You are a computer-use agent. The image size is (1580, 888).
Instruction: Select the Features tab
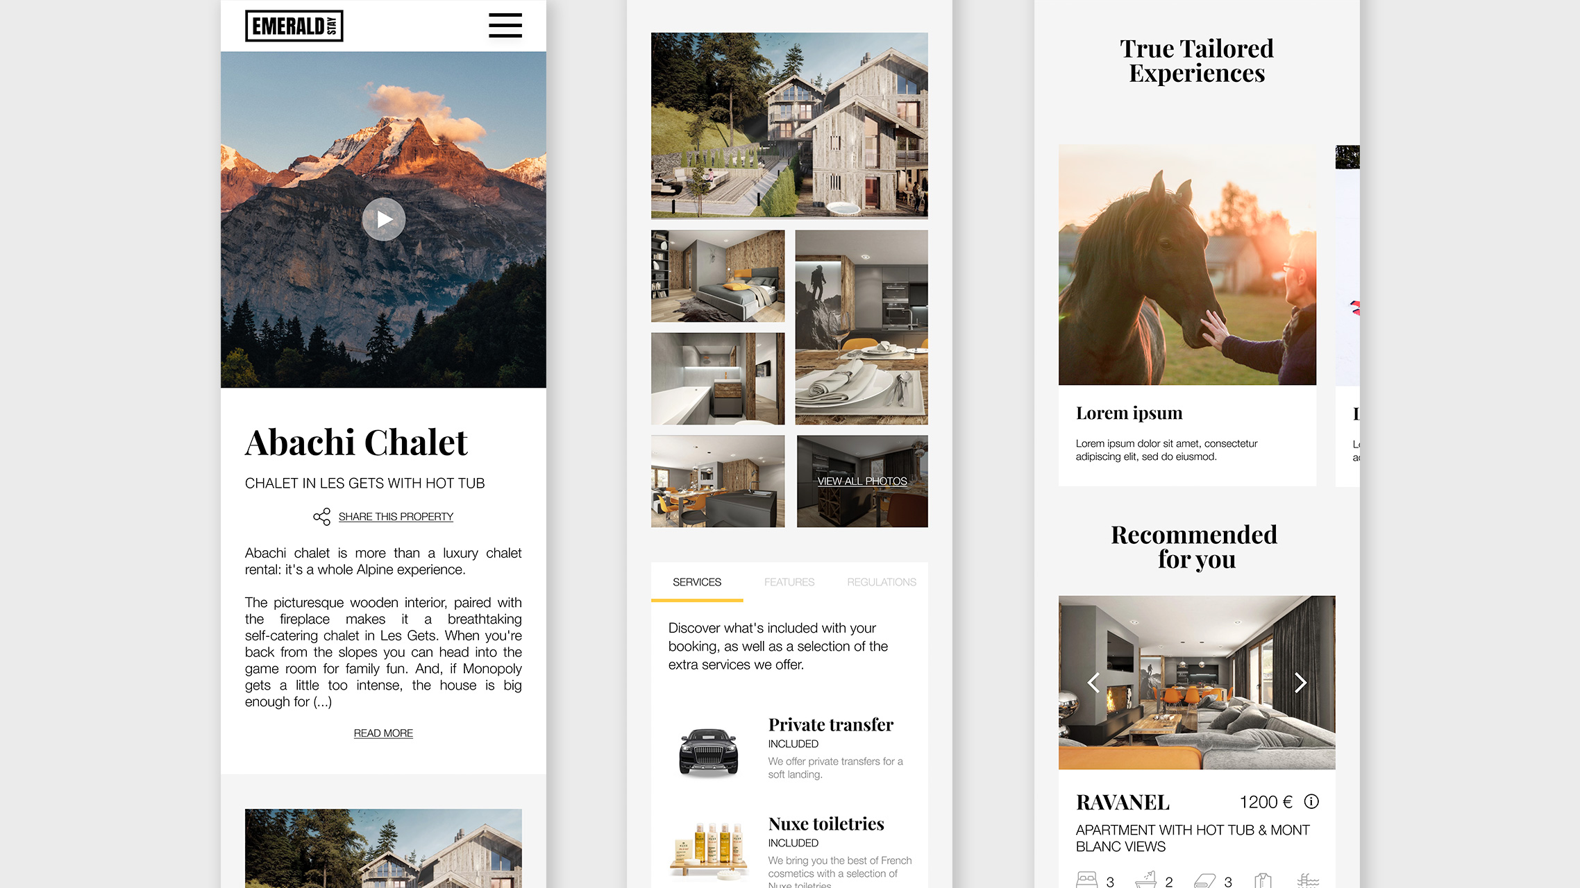point(789,582)
